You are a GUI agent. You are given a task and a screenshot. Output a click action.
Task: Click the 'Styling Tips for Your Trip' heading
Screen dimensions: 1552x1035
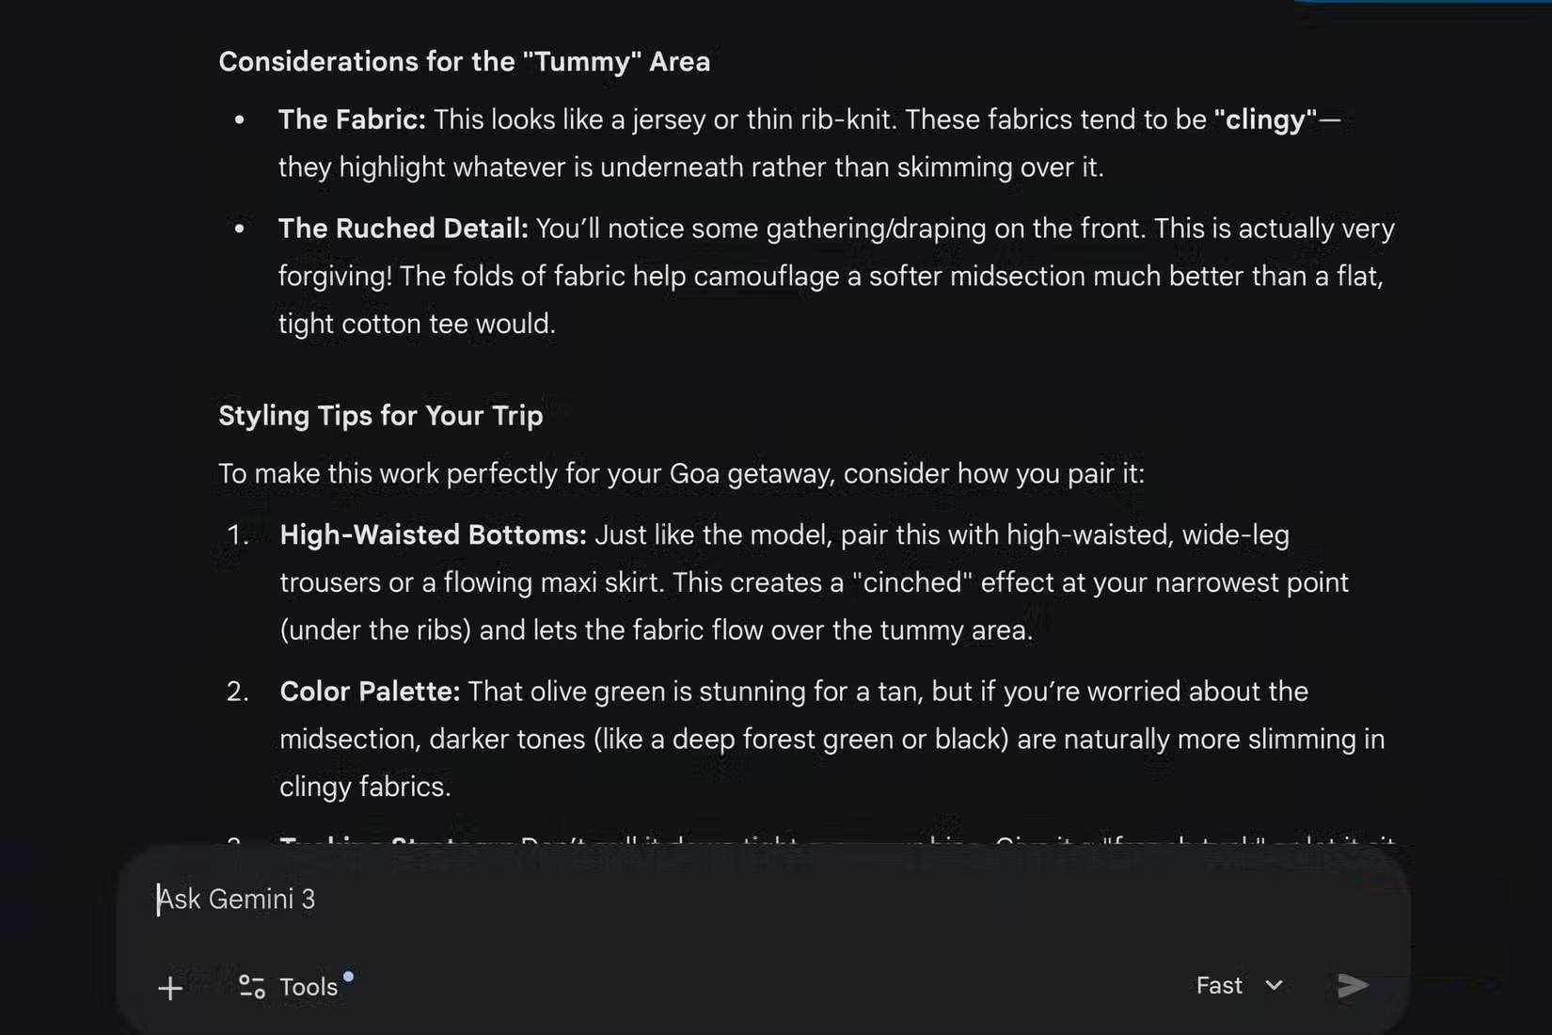(x=380, y=416)
